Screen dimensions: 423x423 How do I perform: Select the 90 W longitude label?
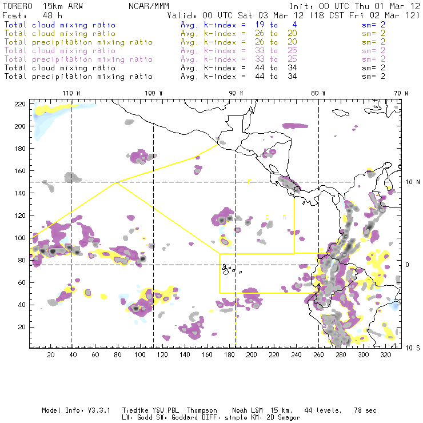click(x=236, y=93)
